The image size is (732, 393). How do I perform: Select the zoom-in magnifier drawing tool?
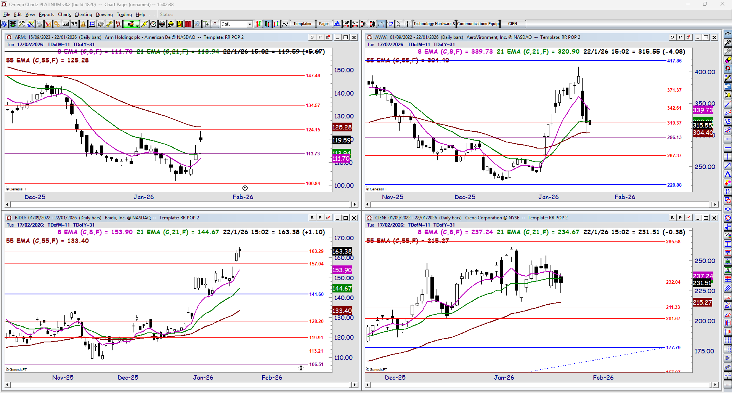click(x=728, y=43)
